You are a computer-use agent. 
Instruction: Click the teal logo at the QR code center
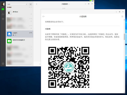[69, 67]
